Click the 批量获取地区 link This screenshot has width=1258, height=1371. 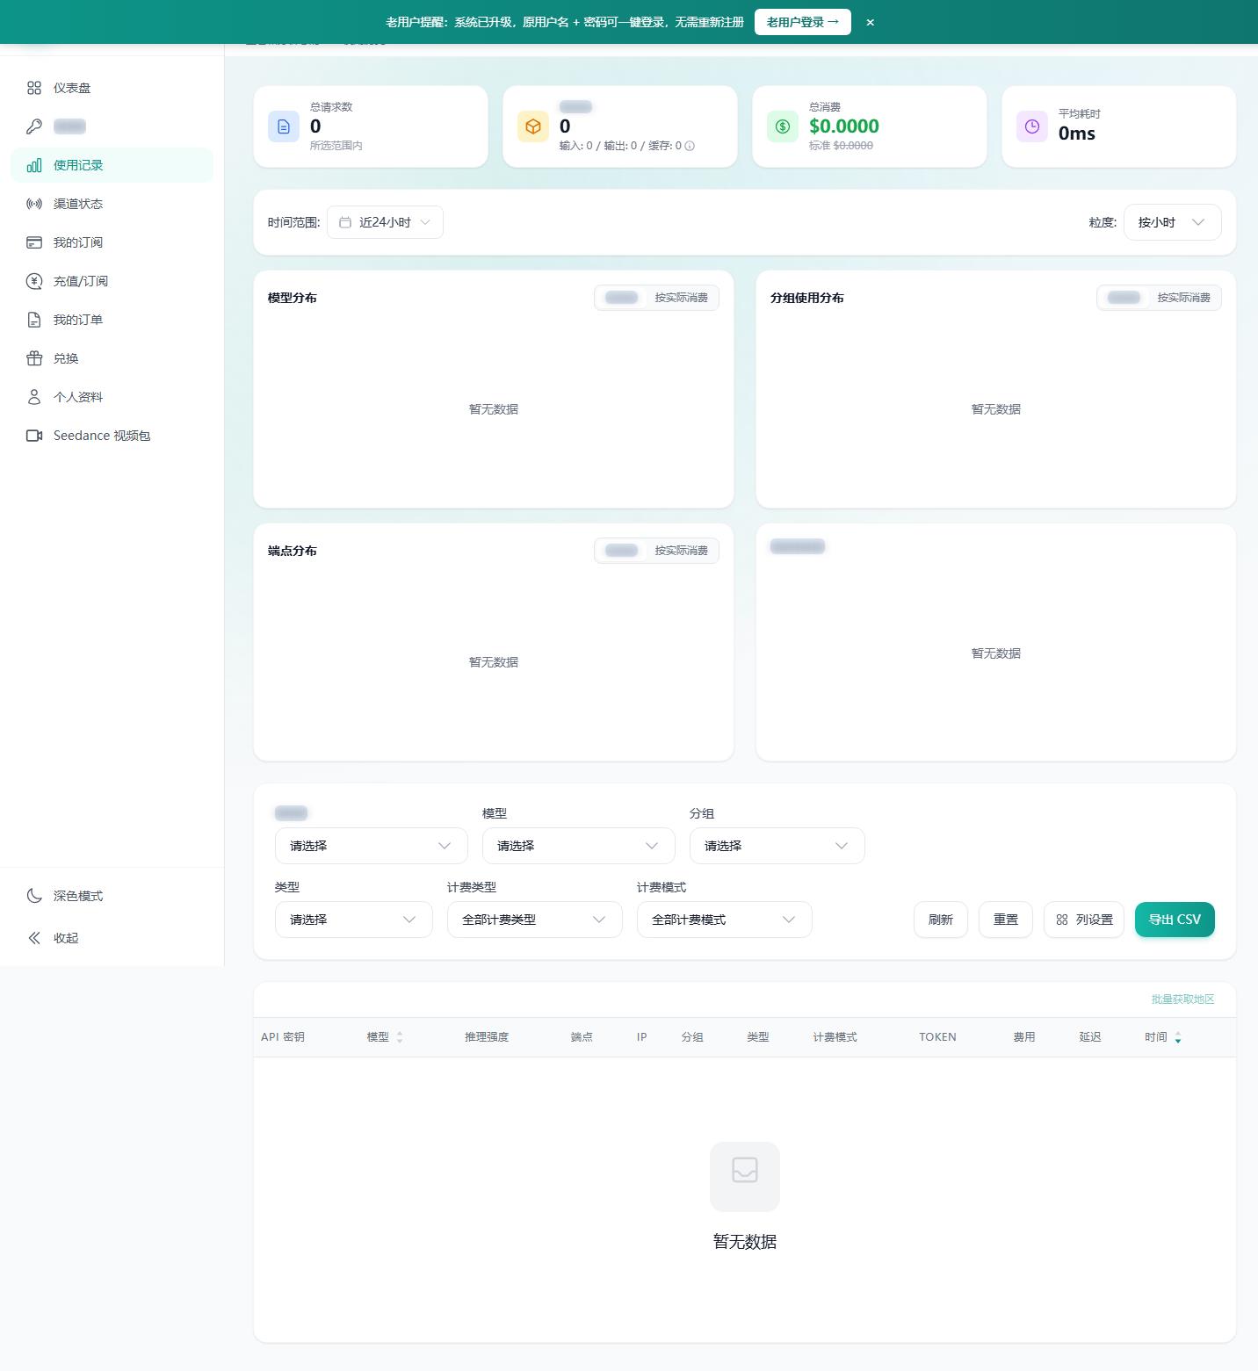pos(1182,999)
